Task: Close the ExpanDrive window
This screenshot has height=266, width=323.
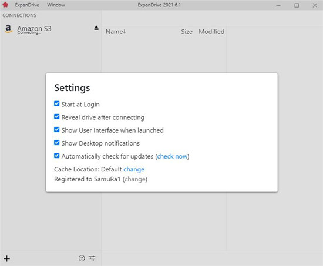Action: [x=315, y=5]
